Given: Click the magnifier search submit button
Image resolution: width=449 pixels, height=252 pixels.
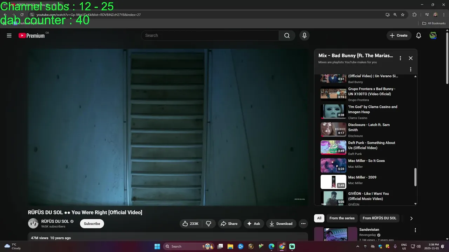Looking at the screenshot, I should [x=287, y=35].
